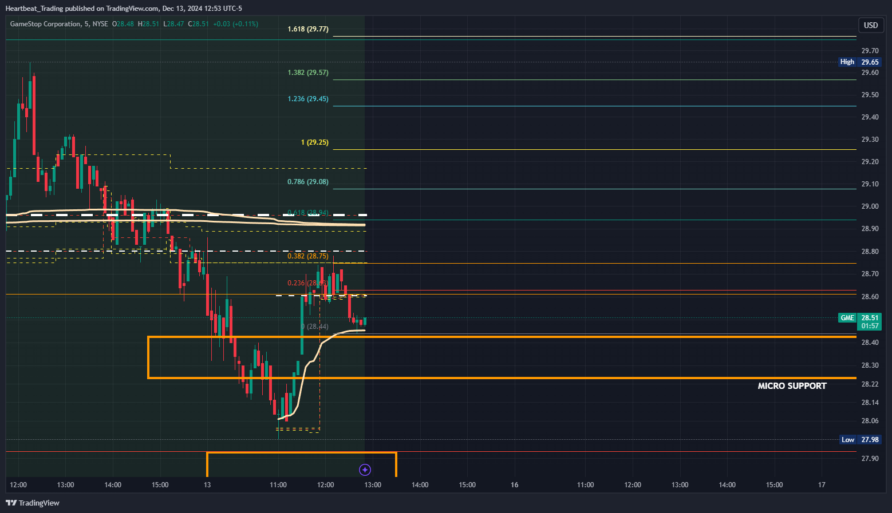Screen dimensions: 892x513
Task: Click 28.06 on the price axis
Action: pyautogui.click(x=870, y=421)
